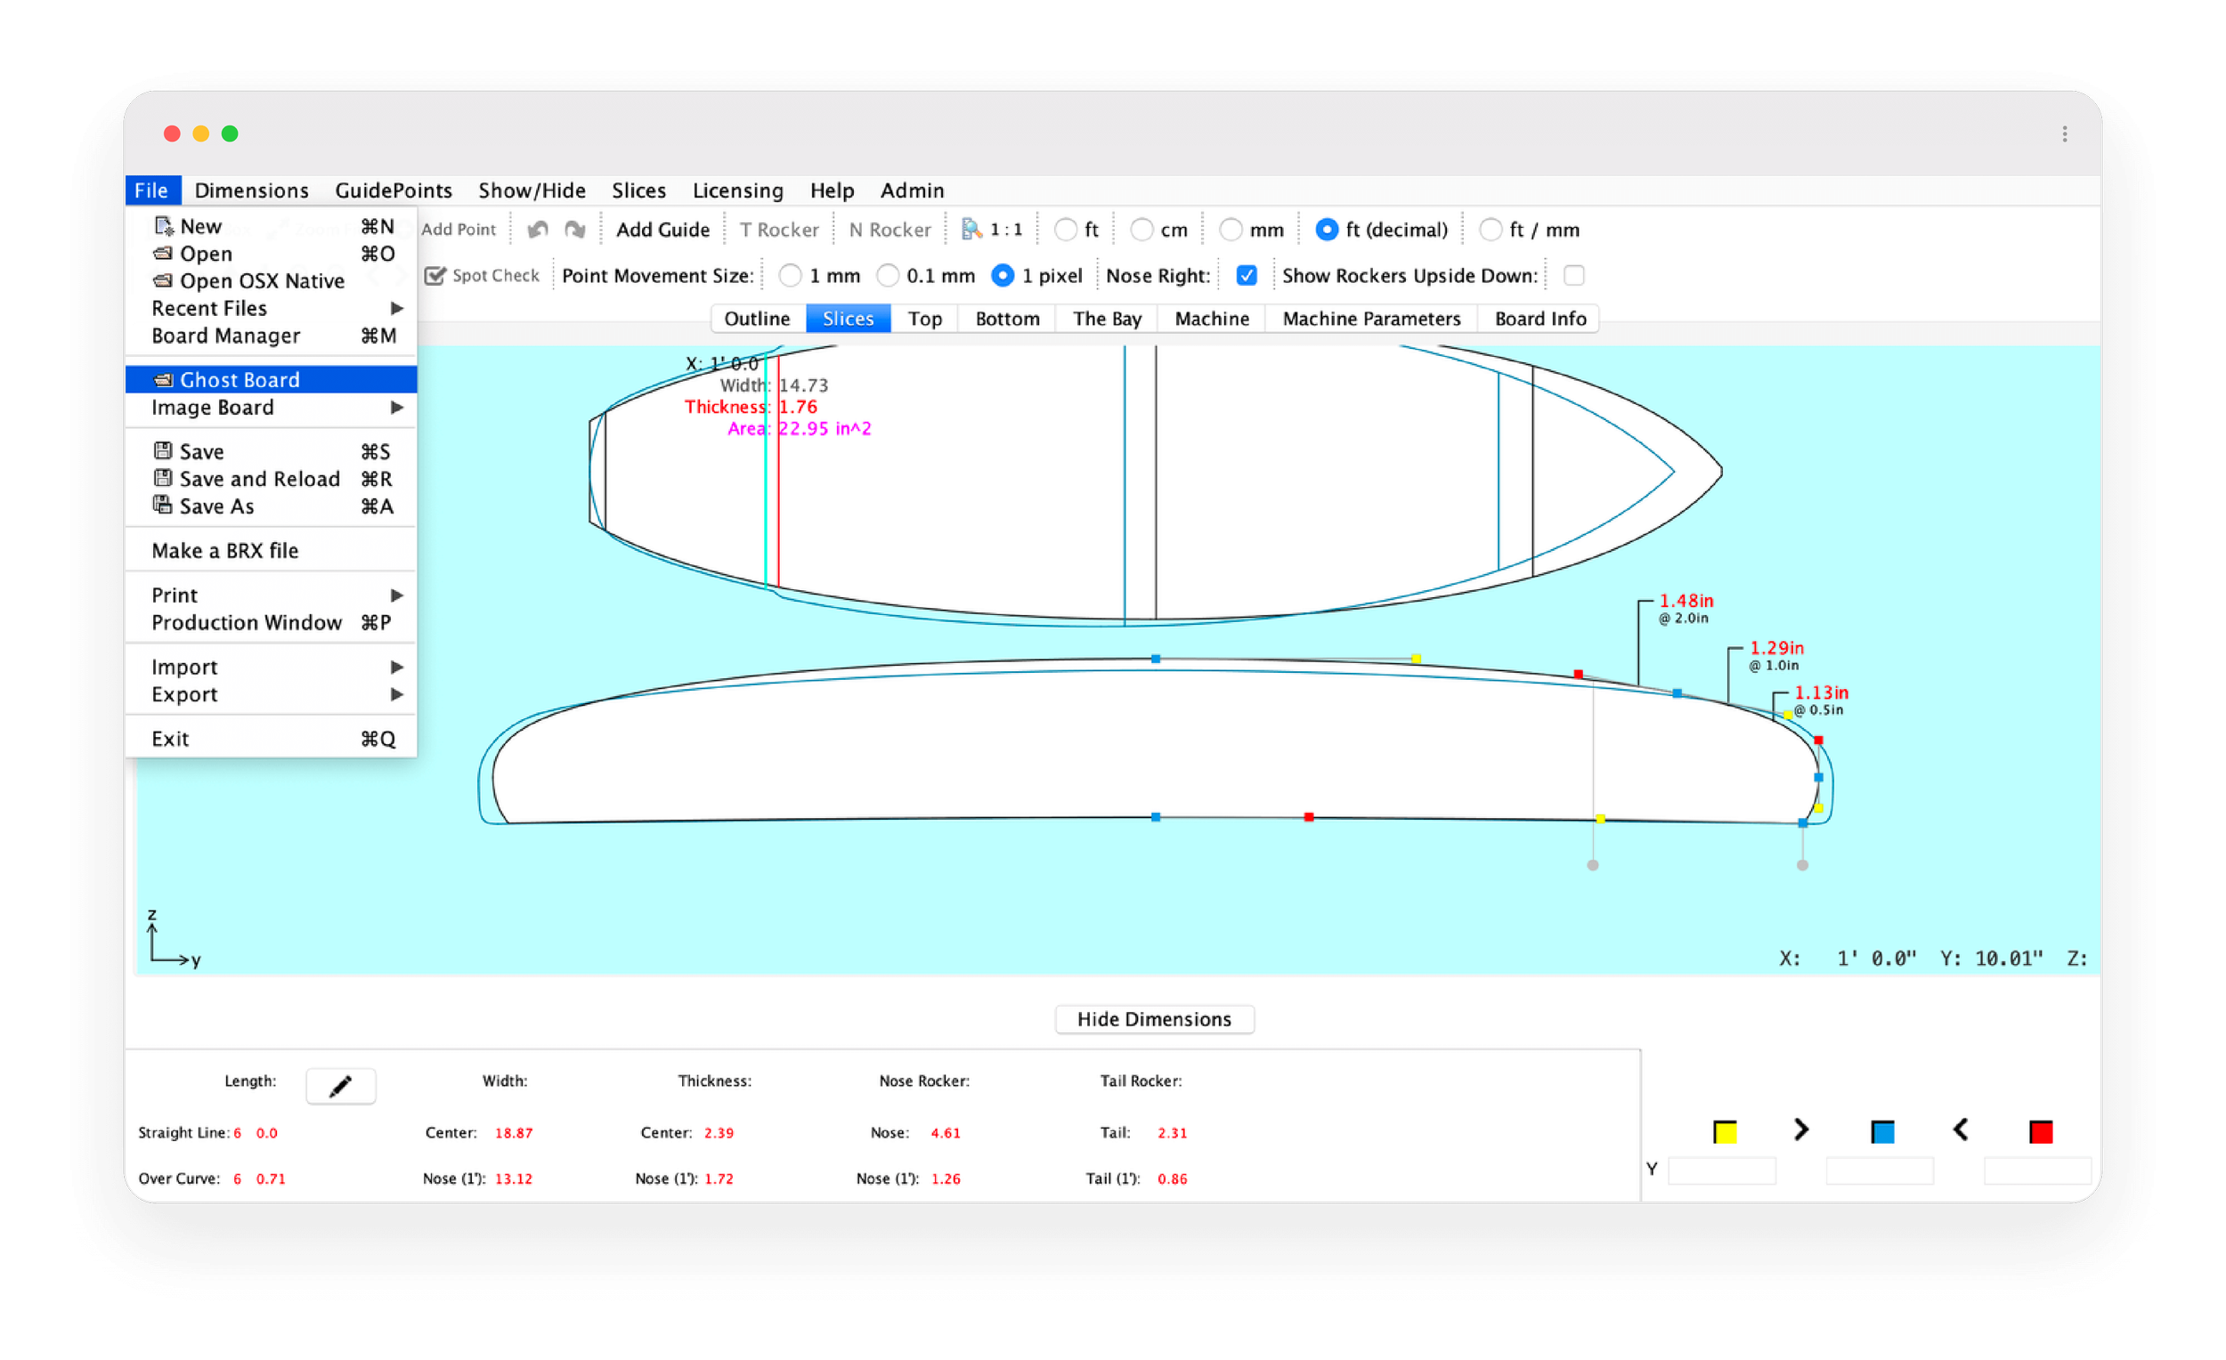Click the Hide Dimensions button
This screenshot has width=2226, height=1360.
pyautogui.click(x=1154, y=1018)
